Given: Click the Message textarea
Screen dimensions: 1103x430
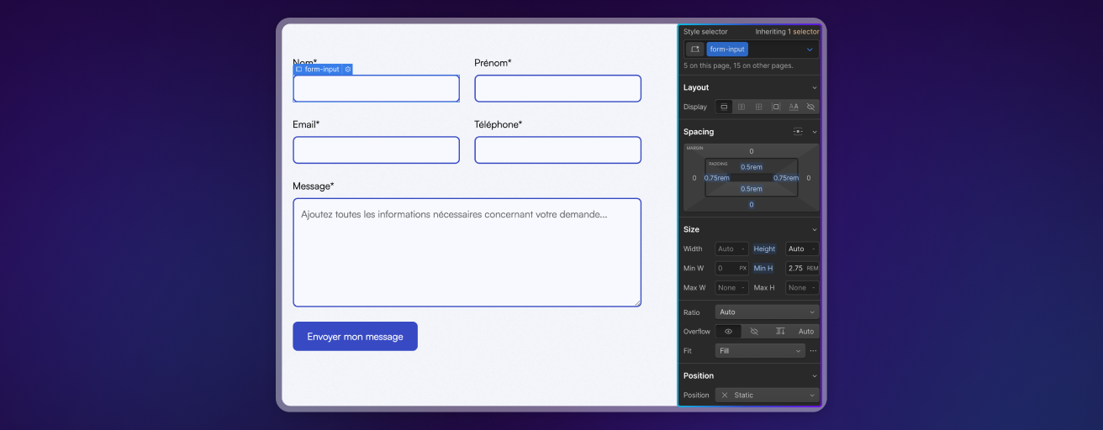Looking at the screenshot, I should coord(467,252).
